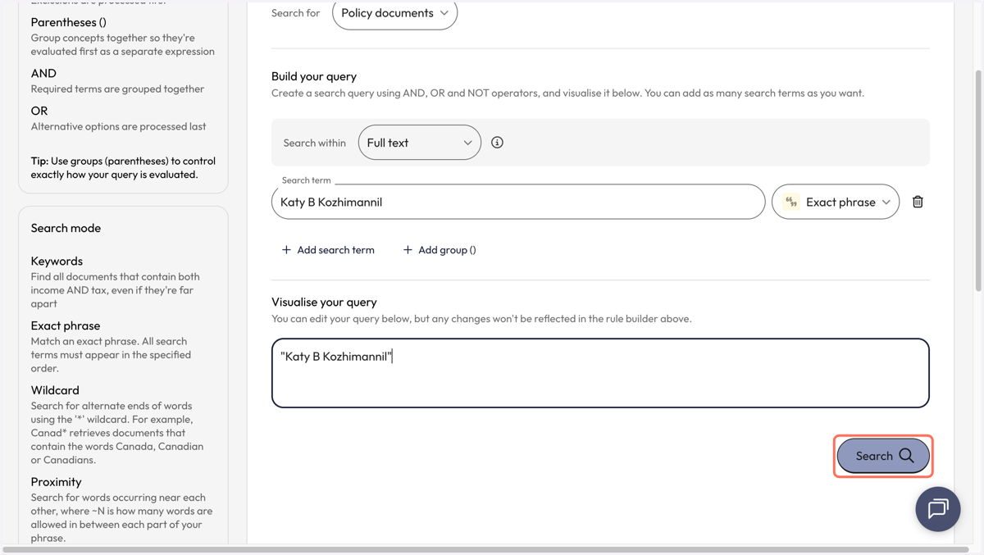
Task: Click the Proximity heading in search mode help
Action: [56, 482]
